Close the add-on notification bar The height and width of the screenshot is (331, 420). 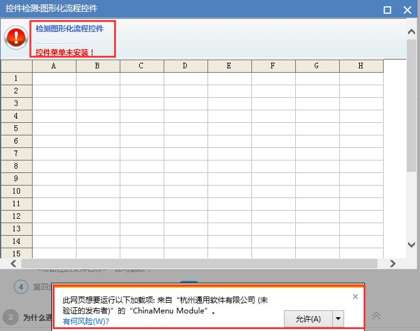coord(355,297)
